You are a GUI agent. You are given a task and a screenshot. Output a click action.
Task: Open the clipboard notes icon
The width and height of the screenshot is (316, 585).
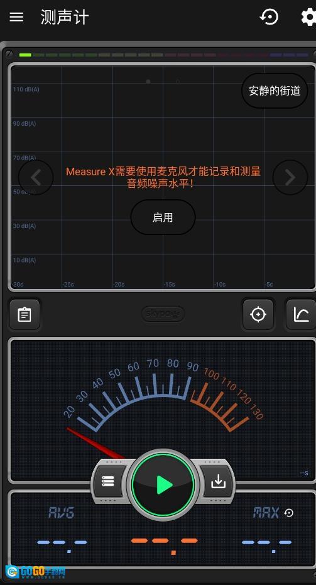coord(25,315)
